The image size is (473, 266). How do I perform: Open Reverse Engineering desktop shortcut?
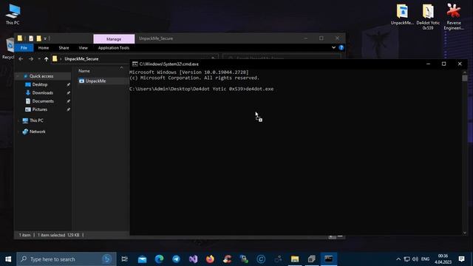454,16
